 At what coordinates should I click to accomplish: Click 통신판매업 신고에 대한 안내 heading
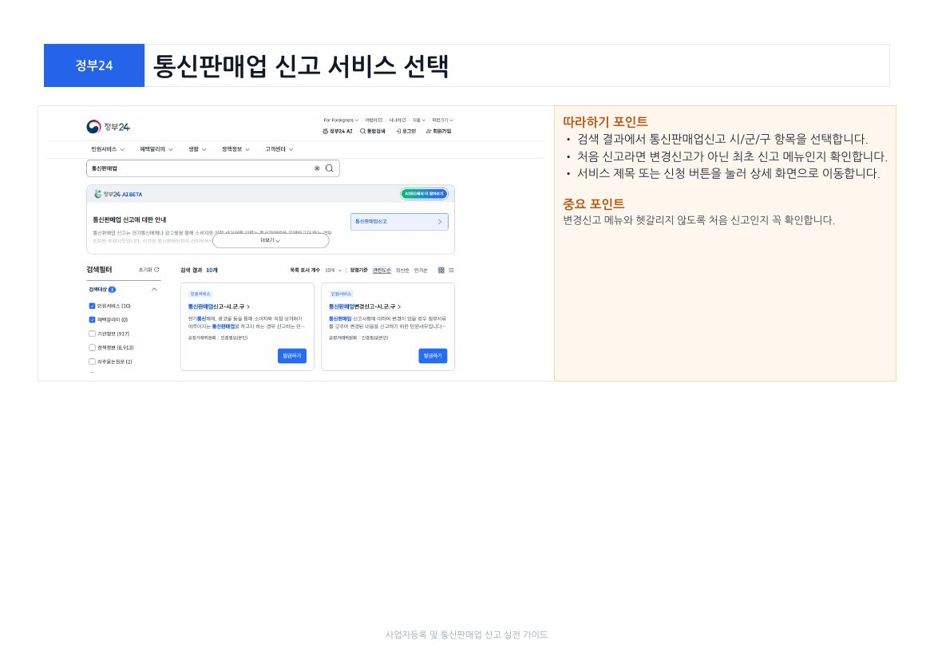coord(129,219)
